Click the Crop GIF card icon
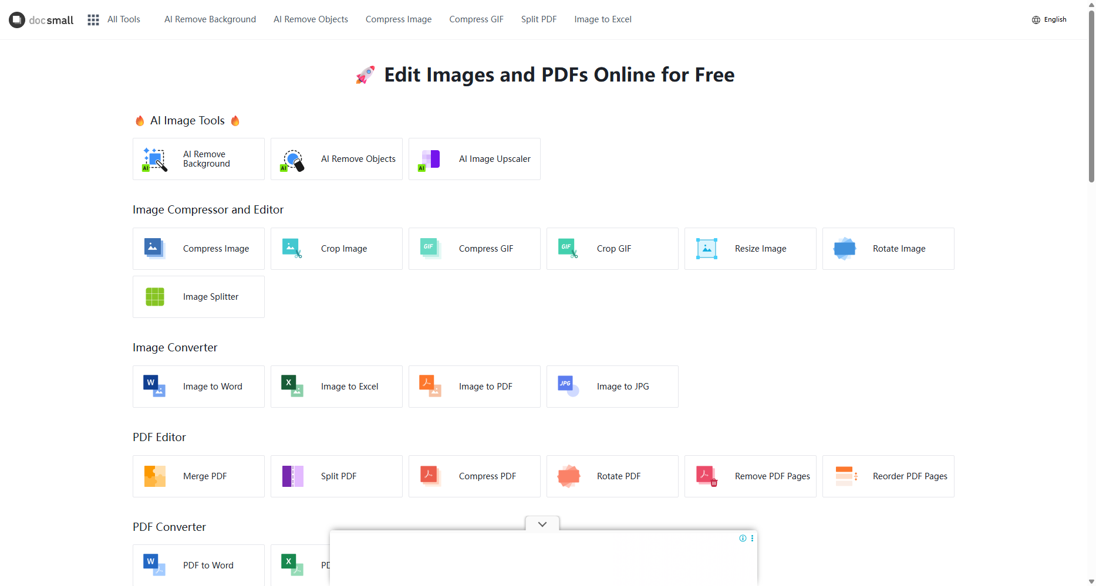The image size is (1096, 586). click(x=568, y=249)
